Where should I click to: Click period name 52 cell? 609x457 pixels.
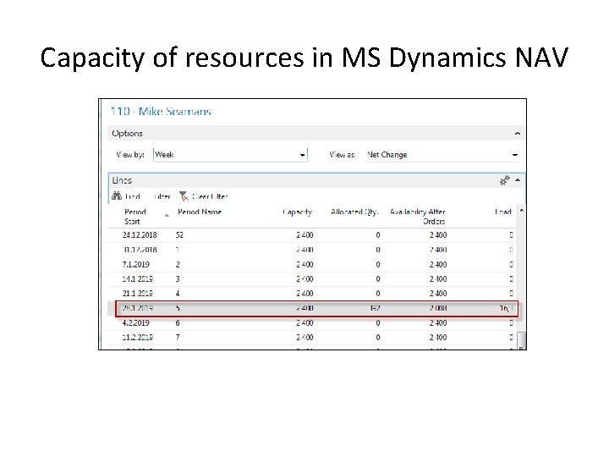click(x=179, y=235)
